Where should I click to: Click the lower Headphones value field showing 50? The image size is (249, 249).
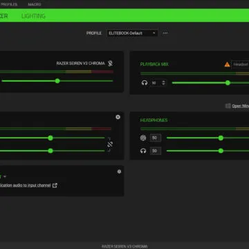(x=156, y=151)
